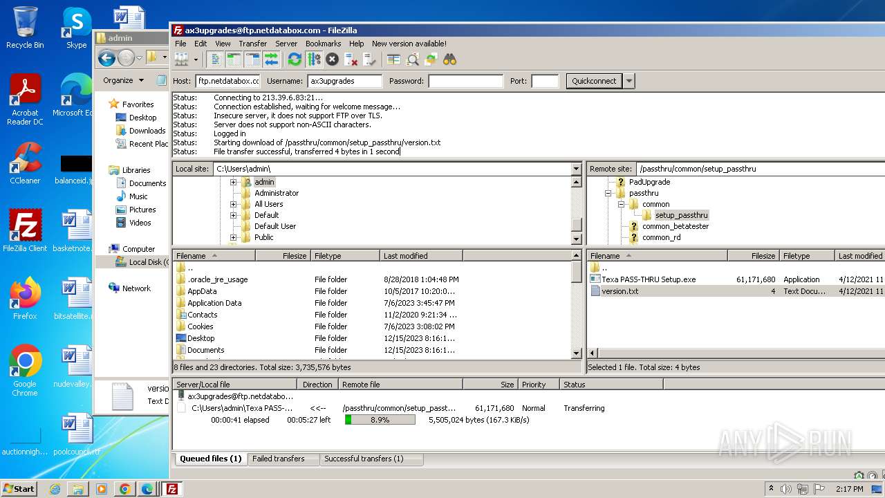The height and width of the screenshot is (498, 885).
Task: Select AppData folder in local list
Action: (x=202, y=291)
